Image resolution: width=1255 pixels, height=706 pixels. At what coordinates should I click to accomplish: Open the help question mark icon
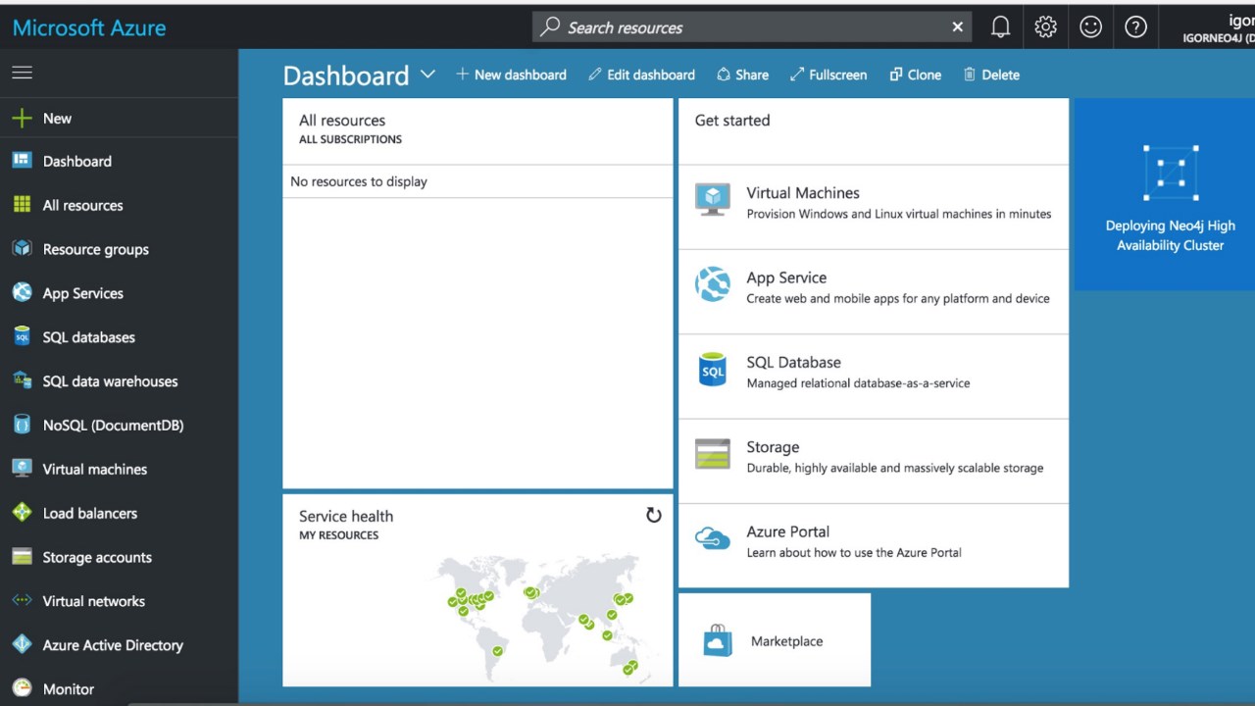[1135, 27]
